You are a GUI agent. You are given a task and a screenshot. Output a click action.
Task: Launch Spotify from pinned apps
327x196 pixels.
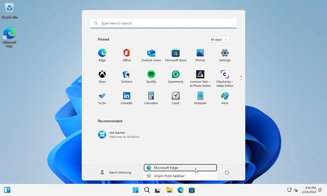click(151, 77)
